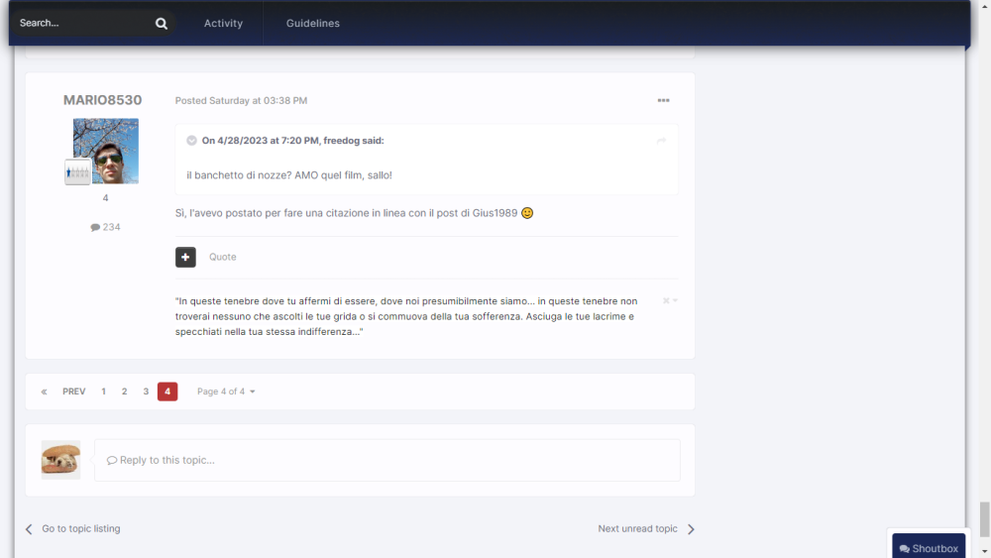Screen dimensions: 991x558
Task: Open the Guidelines tab
Action: (313, 24)
